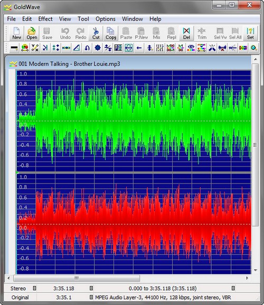This screenshot has height=305, width=264.
Task: Click the Del delete-selection icon
Action: point(186,33)
